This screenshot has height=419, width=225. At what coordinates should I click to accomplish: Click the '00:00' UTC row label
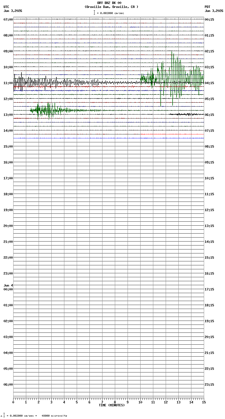(8, 289)
